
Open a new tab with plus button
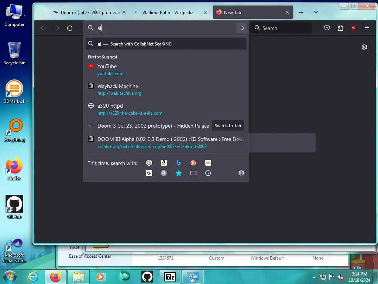(301, 12)
